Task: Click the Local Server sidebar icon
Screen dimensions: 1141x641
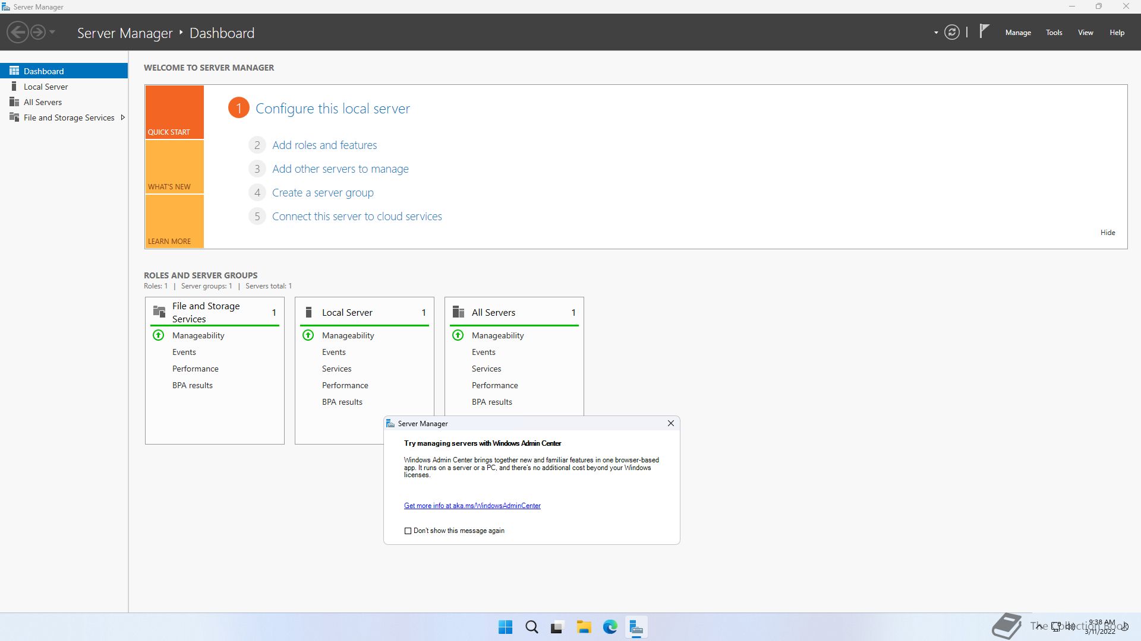Action: click(x=14, y=86)
